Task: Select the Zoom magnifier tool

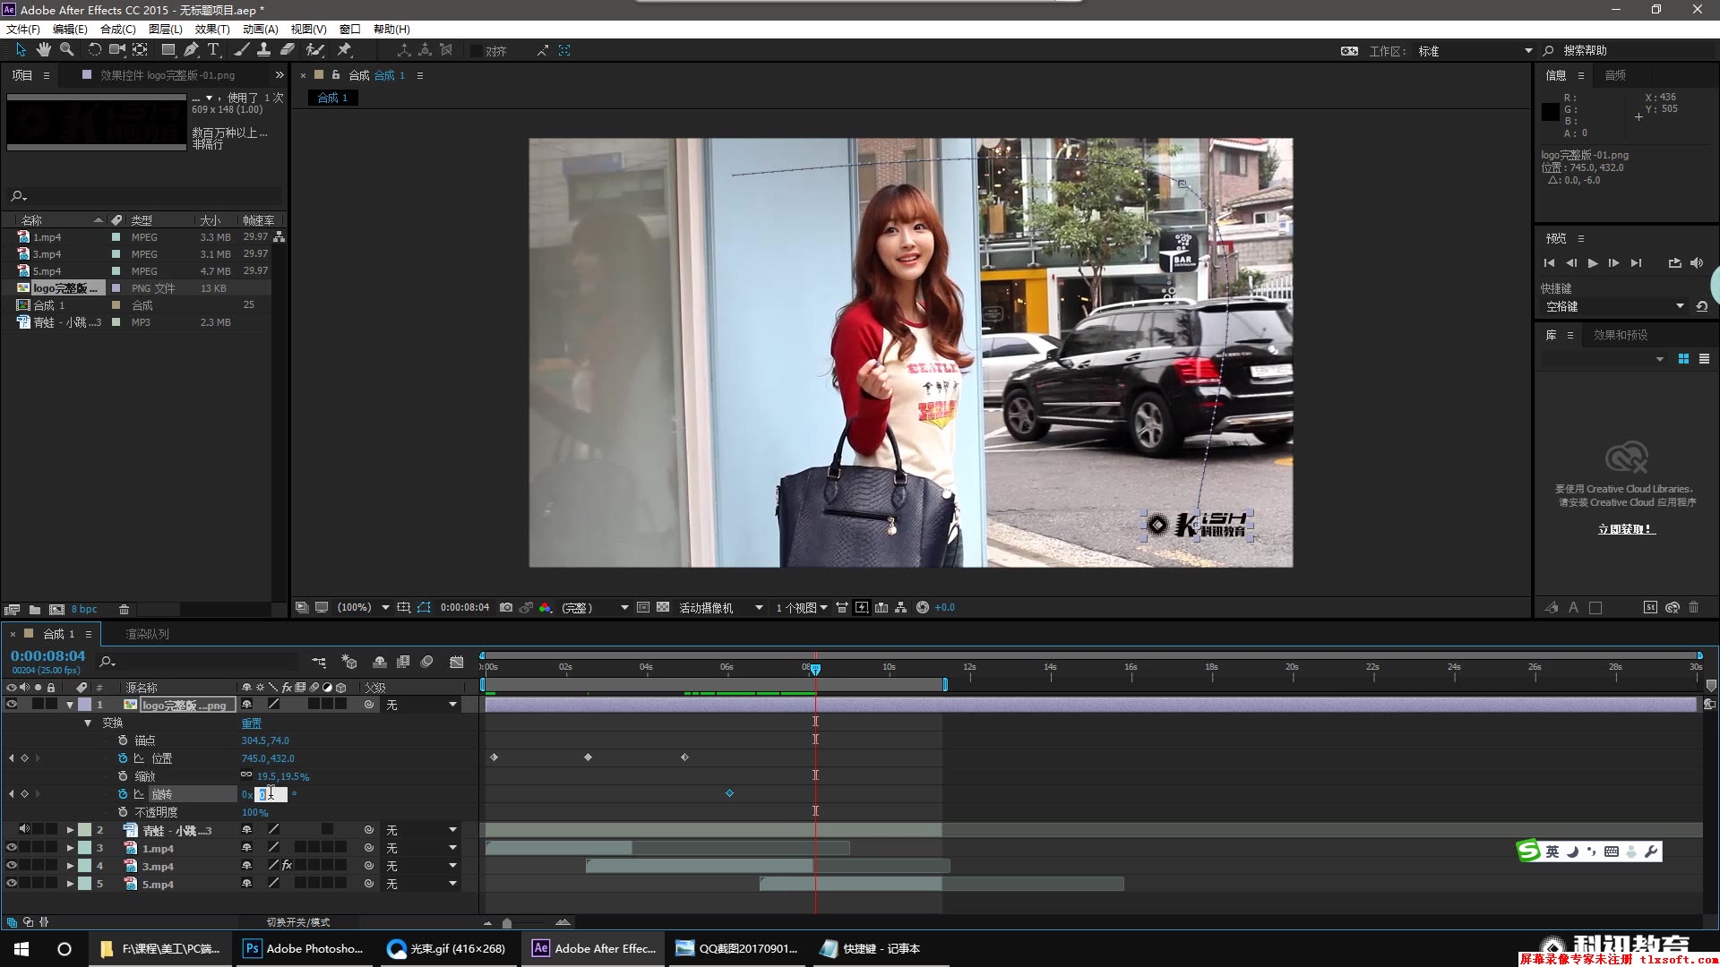Action: coord(66,50)
